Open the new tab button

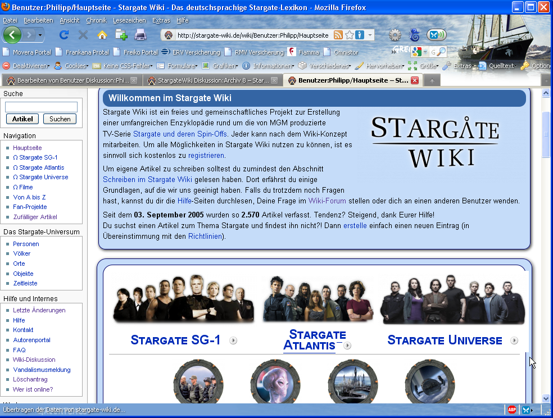[x=432, y=80]
